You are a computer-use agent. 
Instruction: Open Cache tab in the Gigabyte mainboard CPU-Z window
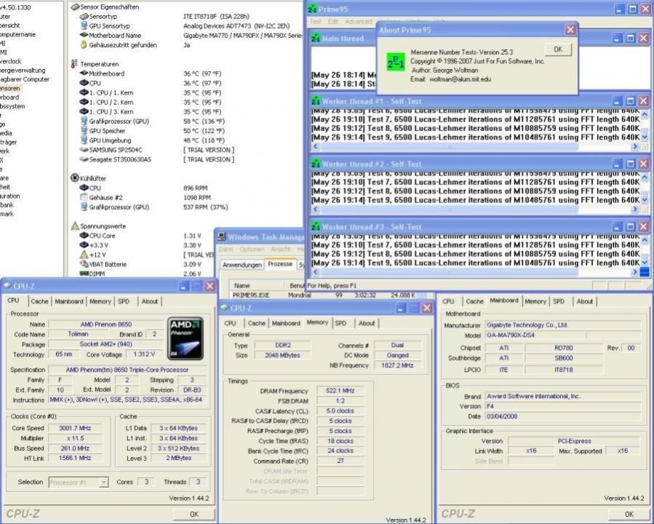(x=474, y=301)
